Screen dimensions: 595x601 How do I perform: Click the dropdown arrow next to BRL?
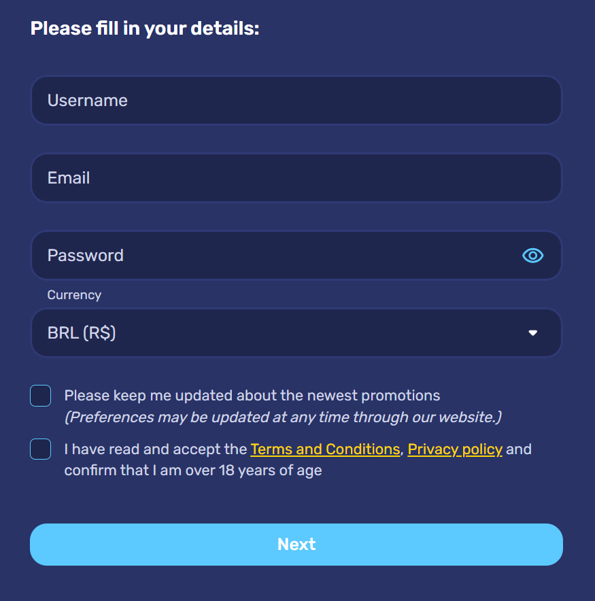click(x=533, y=333)
